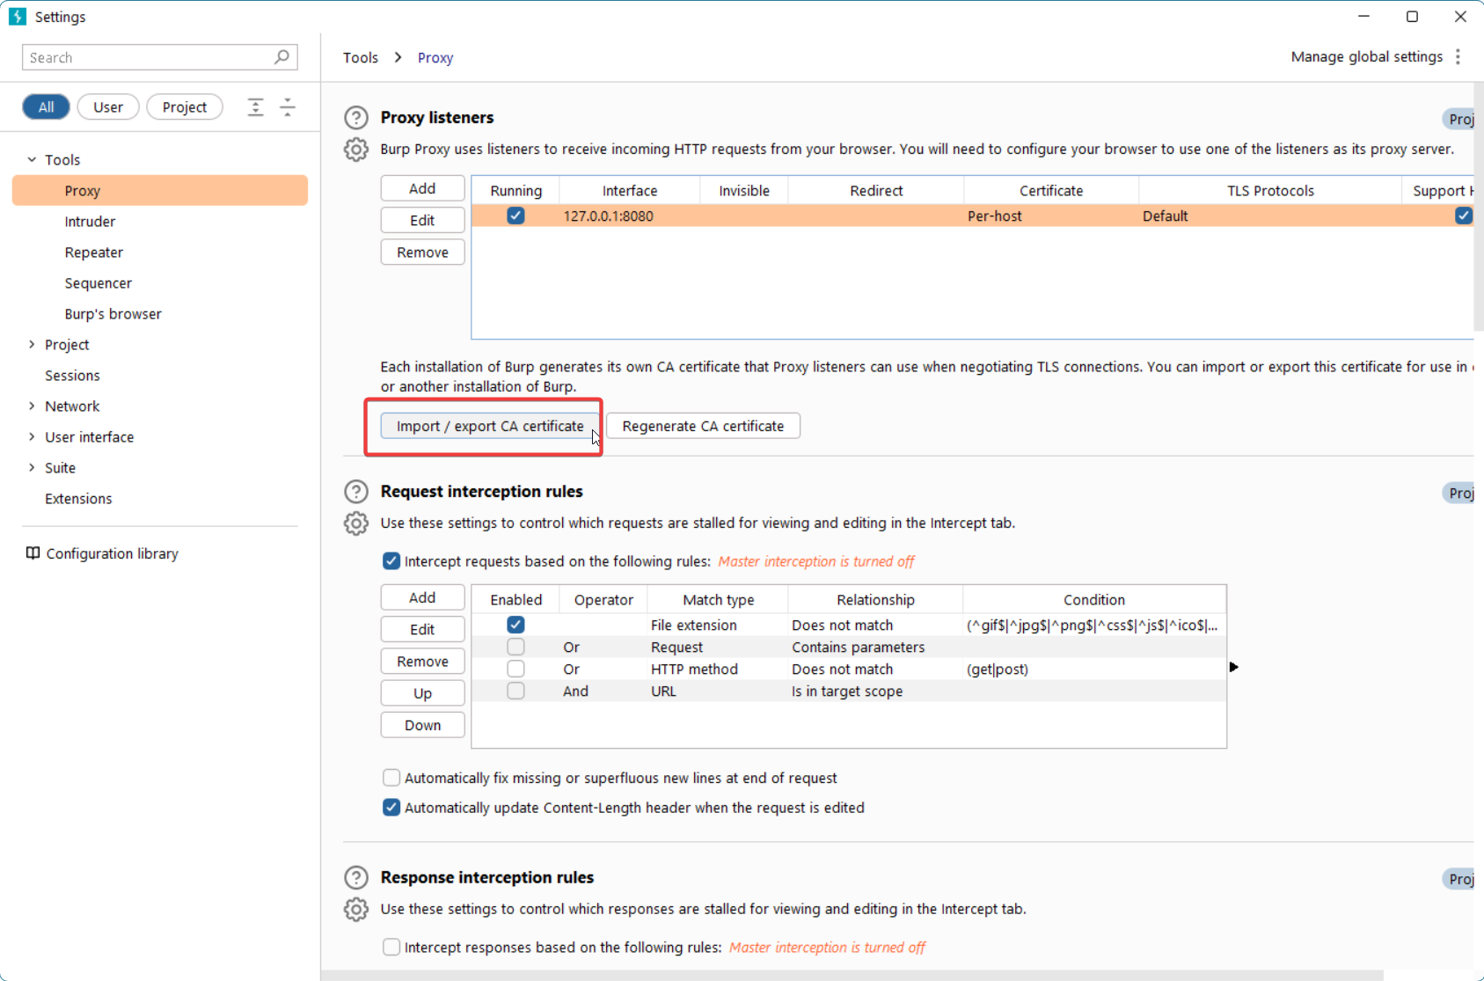This screenshot has width=1484, height=981.
Task: Click Regenerate CA certificate button
Action: (703, 426)
